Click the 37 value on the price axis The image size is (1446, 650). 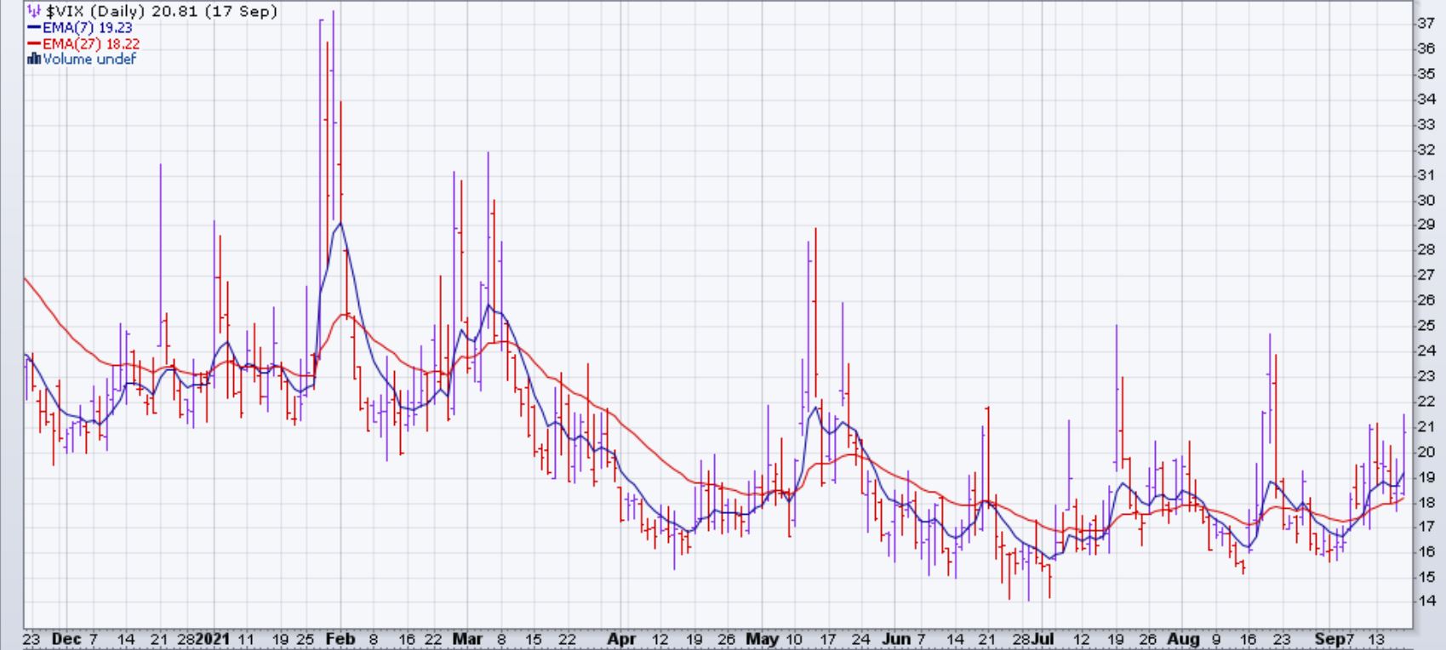[1426, 24]
